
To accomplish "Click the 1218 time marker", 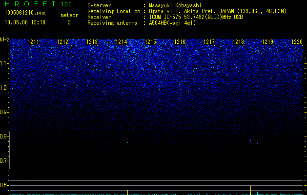I will pyautogui.click(x=239, y=42).
